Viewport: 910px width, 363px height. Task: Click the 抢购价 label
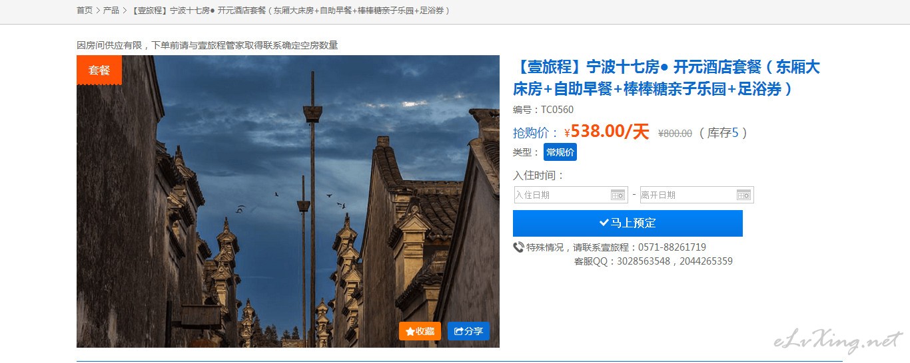[x=536, y=133]
